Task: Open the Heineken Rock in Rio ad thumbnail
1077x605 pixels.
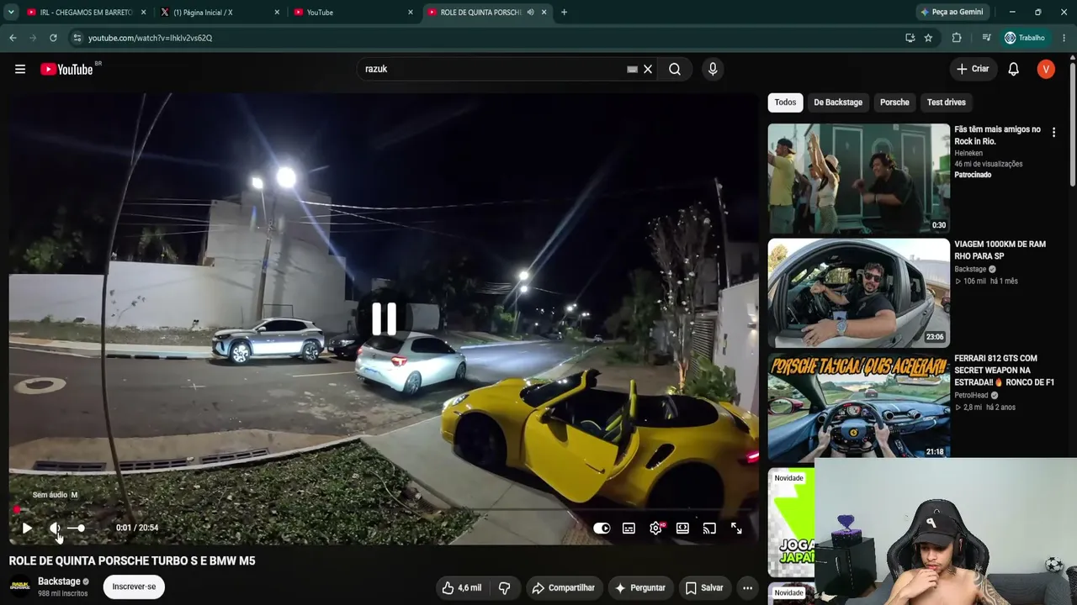Action: (x=858, y=178)
